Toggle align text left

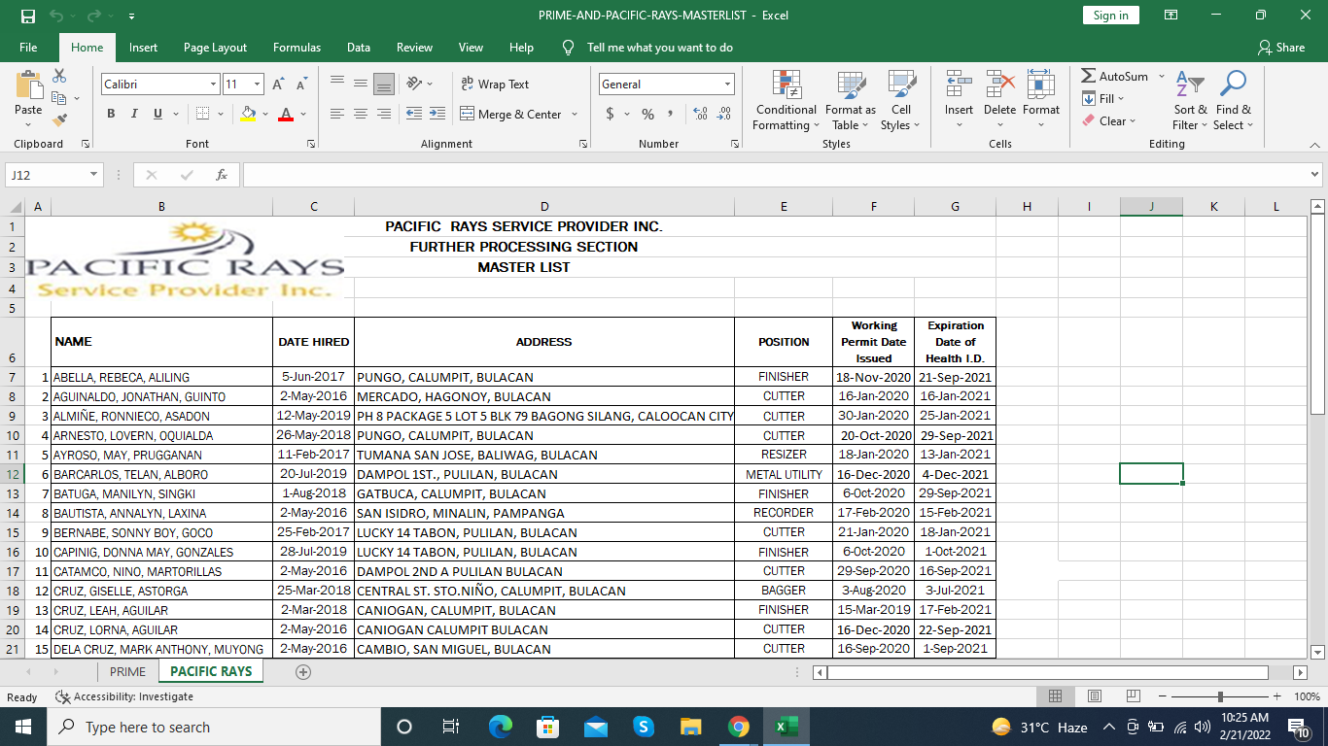337,114
